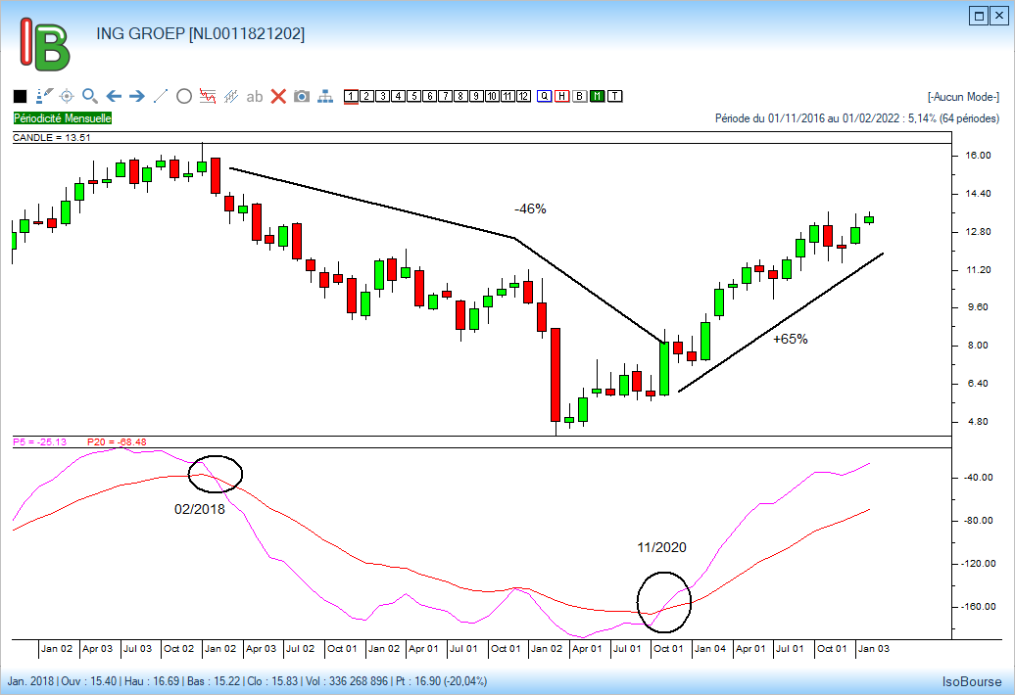Click the -46% annotation
The width and height of the screenshot is (1015, 695).
click(x=530, y=208)
